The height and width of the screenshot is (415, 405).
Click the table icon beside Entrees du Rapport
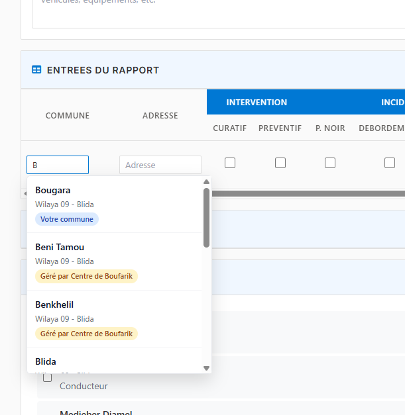(36, 69)
